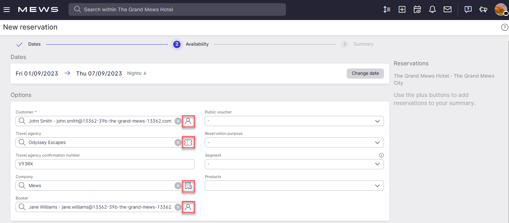Viewport: 509px width, 223px height.
Task: Click the travel agency confirmation number field
Action: (105, 164)
